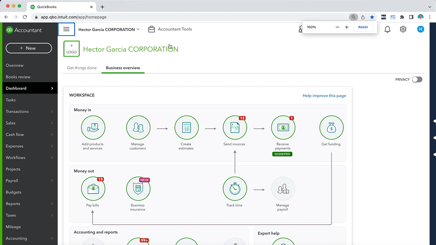Open the Settings gear icon
436x245 pixels.
tap(403, 29)
